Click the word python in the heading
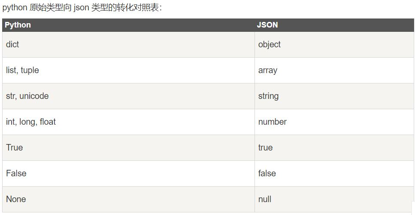The width and height of the screenshot is (415, 215). (x=15, y=8)
